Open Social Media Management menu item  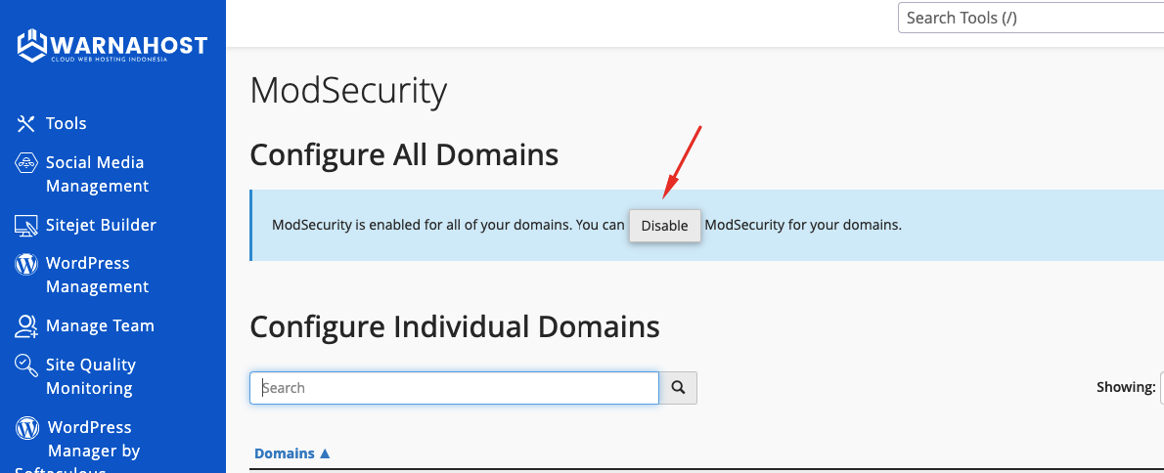point(97,174)
